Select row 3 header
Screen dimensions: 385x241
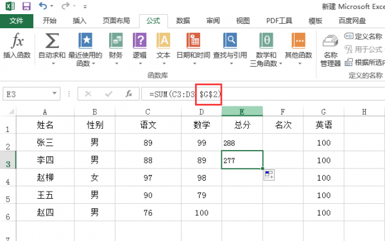[8, 160]
